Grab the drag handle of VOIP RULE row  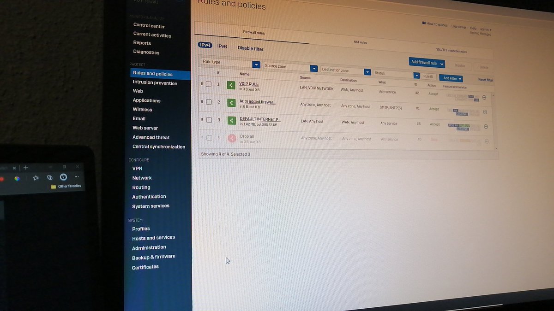point(202,84)
